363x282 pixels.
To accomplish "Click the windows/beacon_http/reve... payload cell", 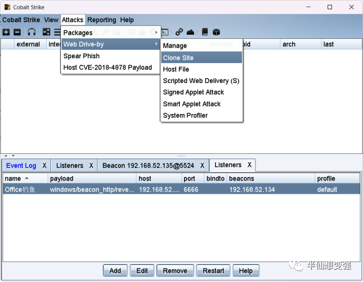I will (92, 190).
